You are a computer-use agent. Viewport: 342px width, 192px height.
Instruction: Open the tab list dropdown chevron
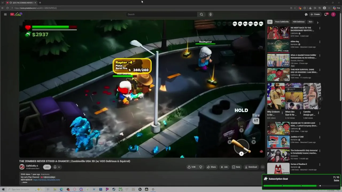(x=2, y=3)
